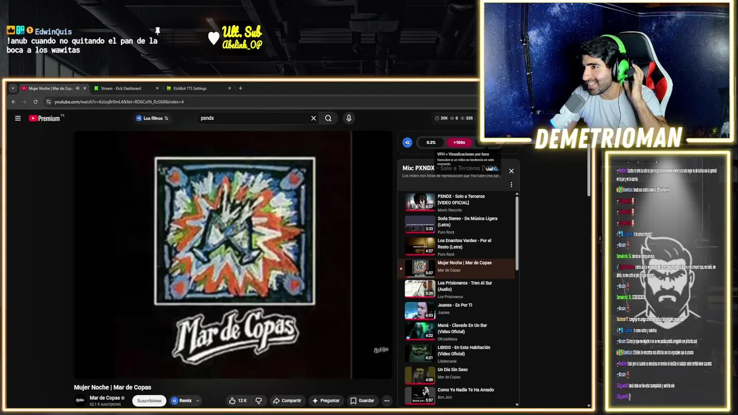738x415 pixels.
Task: Open the tab search dropdown arrow
Action: [x=13, y=88]
